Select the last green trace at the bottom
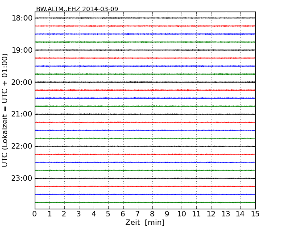Screen dimensions: 290x232 pos(145,203)
